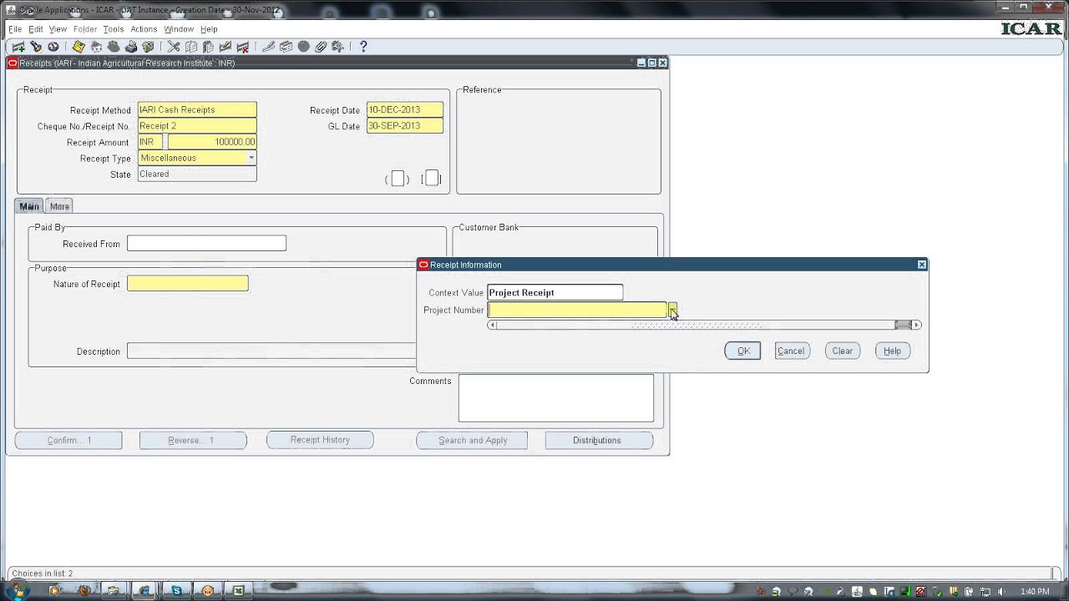The image size is (1069, 601).
Task: Switch to the More tab
Action: pos(59,206)
